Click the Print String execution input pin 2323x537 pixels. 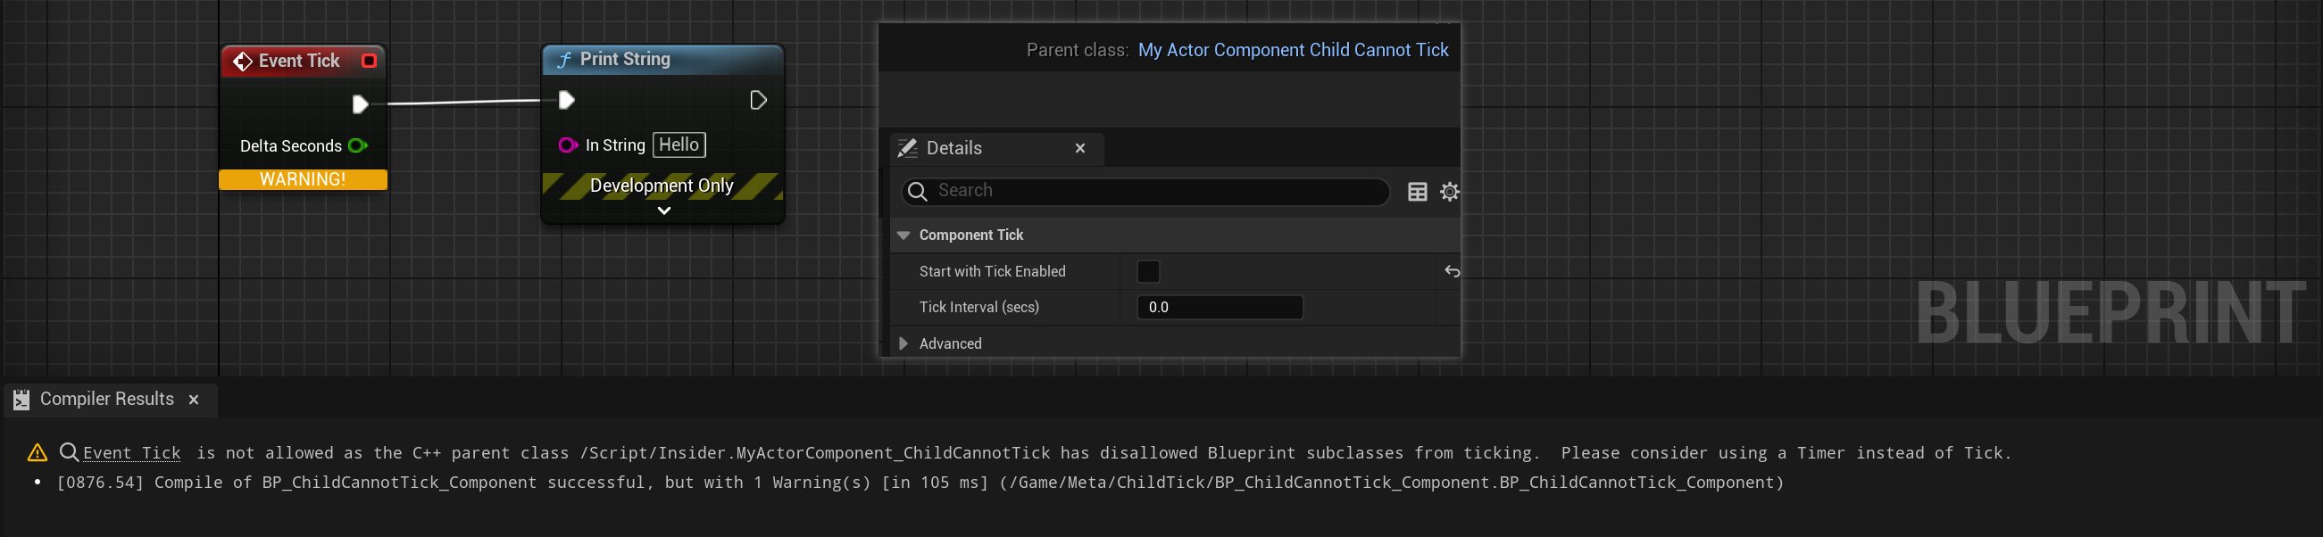click(x=566, y=100)
